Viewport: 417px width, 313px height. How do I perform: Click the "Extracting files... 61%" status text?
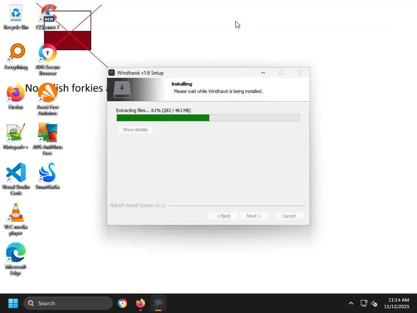pyautogui.click(x=154, y=110)
